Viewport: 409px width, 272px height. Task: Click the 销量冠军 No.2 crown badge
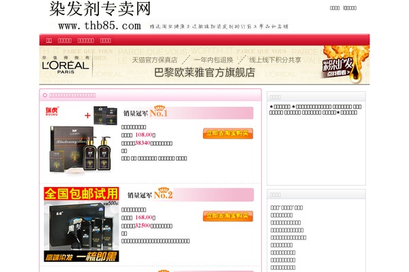click(x=150, y=194)
